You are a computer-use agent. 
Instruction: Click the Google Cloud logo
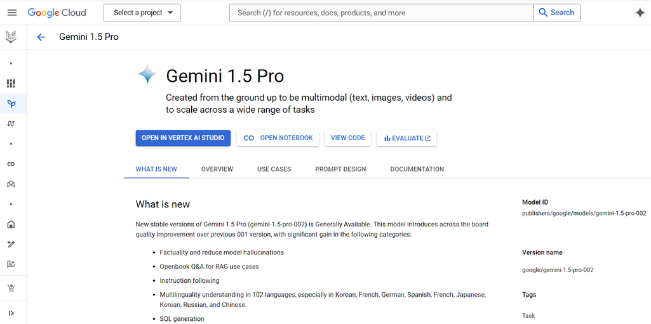(x=57, y=13)
